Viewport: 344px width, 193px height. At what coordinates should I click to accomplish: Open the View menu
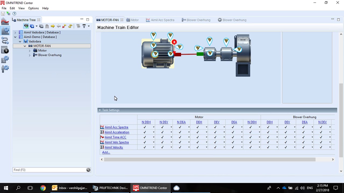coord(21,8)
